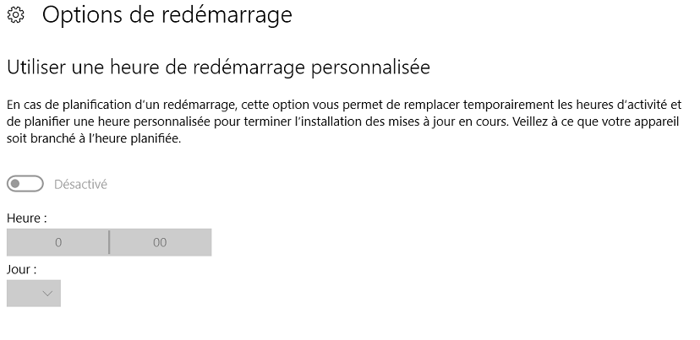
Task: Click the Options de redémarrage page title
Action: click(167, 14)
